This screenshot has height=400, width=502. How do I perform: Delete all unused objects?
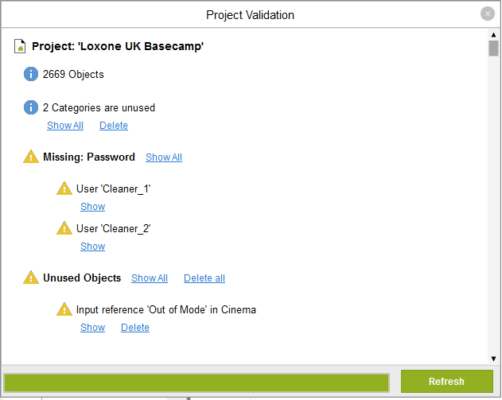[204, 278]
